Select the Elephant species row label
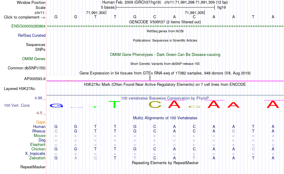Screen dimensions: 284x174 click(x=38, y=144)
